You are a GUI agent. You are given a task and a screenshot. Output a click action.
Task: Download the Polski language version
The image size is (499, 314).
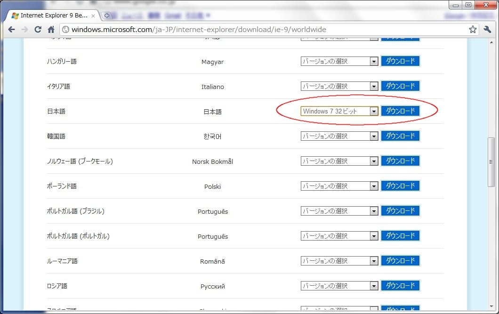coord(400,186)
